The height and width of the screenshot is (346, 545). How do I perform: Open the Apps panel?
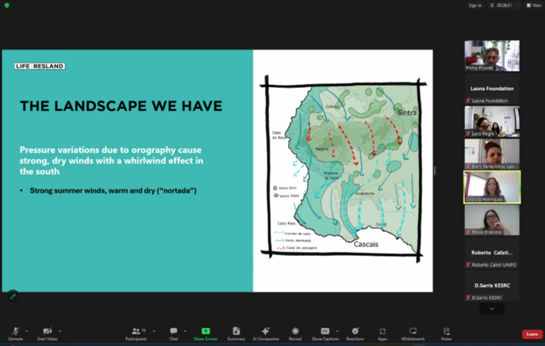point(383,333)
